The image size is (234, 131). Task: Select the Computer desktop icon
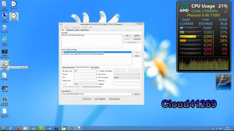click(x=4, y=17)
